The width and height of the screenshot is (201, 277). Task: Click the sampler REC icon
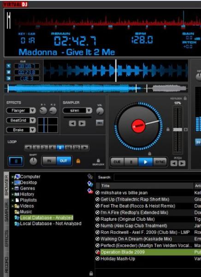coord(100,123)
